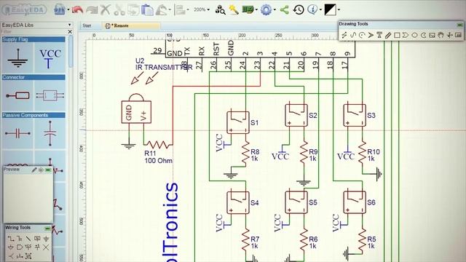The image size is (466, 262).
Task: Open the Find component binoculars icon
Action: click(220, 10)
